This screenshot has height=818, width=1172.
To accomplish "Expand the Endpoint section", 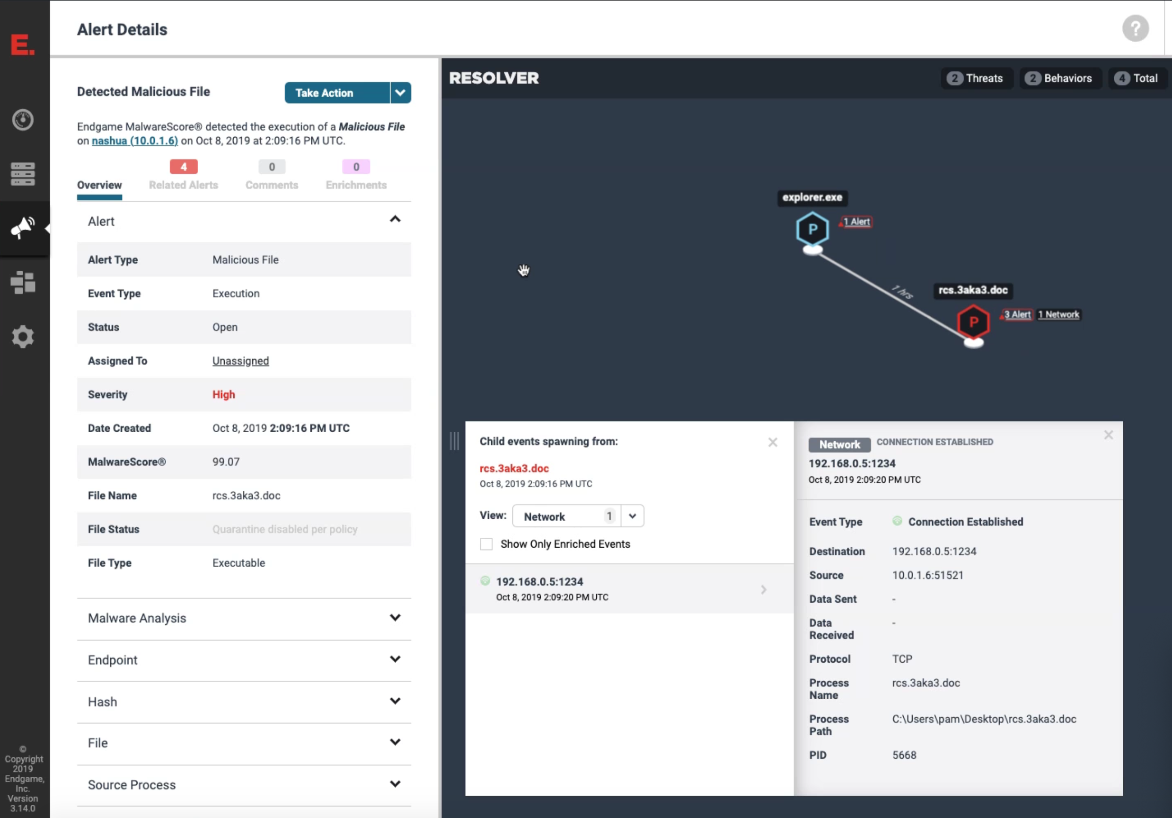I will 395,659.
